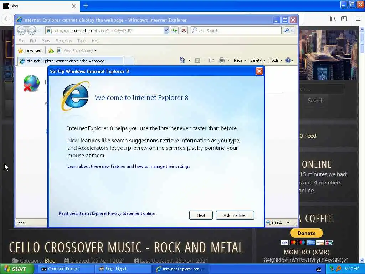
Task: Select the 'Internet Explorer cannot display' tab
Action: tap(71, 61)
